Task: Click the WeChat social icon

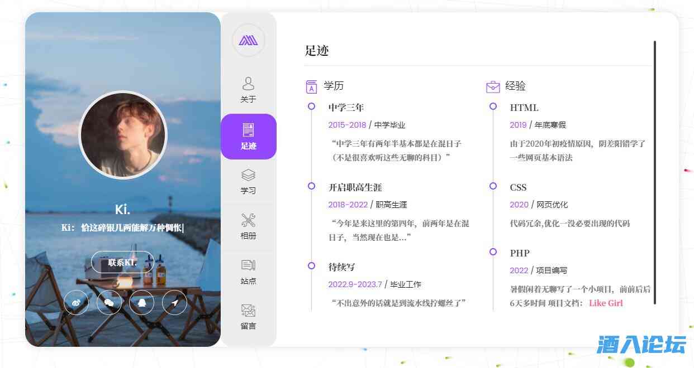Action: point(109,303)
